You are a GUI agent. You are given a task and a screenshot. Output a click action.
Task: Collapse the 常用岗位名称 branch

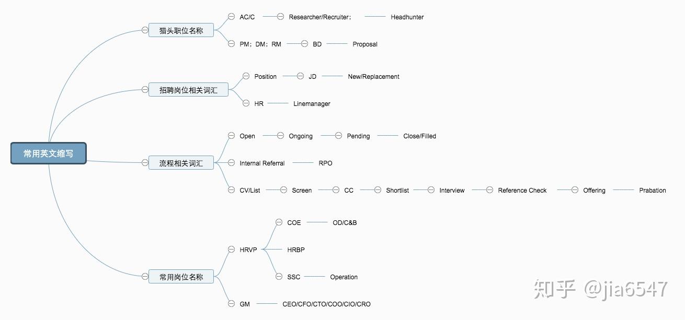point(145,276)
